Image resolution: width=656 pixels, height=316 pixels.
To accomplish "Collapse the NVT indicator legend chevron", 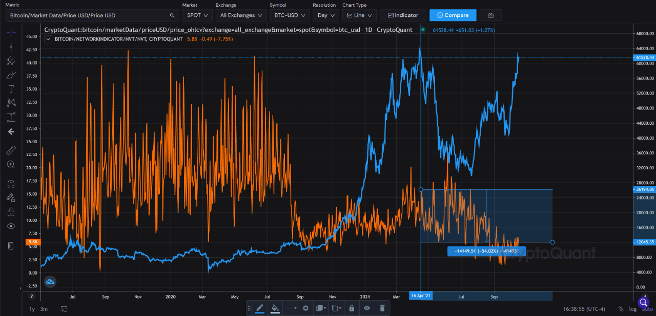I will pyautogui.click(x=48, y=39).
